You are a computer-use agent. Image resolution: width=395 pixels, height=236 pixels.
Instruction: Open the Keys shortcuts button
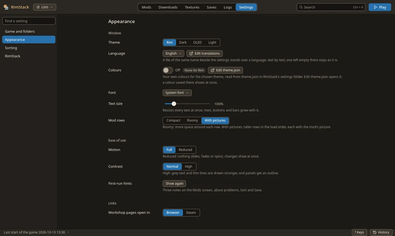(x=359, y=232)
